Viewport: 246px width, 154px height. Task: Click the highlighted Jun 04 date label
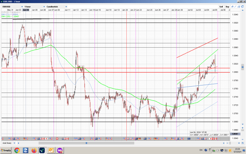pyautogui.click(x=26, y=10)
